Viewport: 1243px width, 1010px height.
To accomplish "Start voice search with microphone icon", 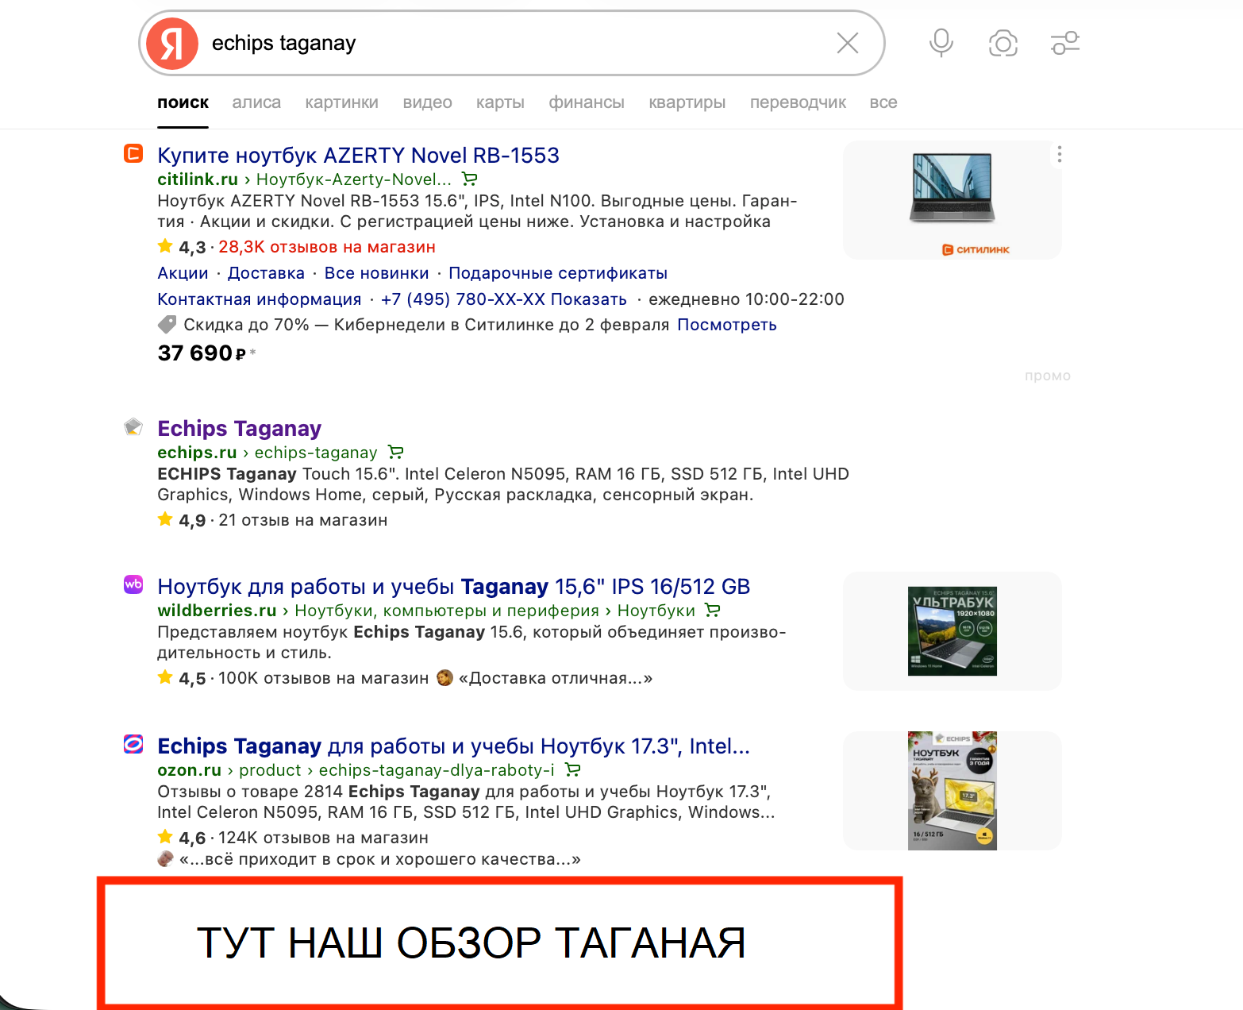I will (941, 43).
